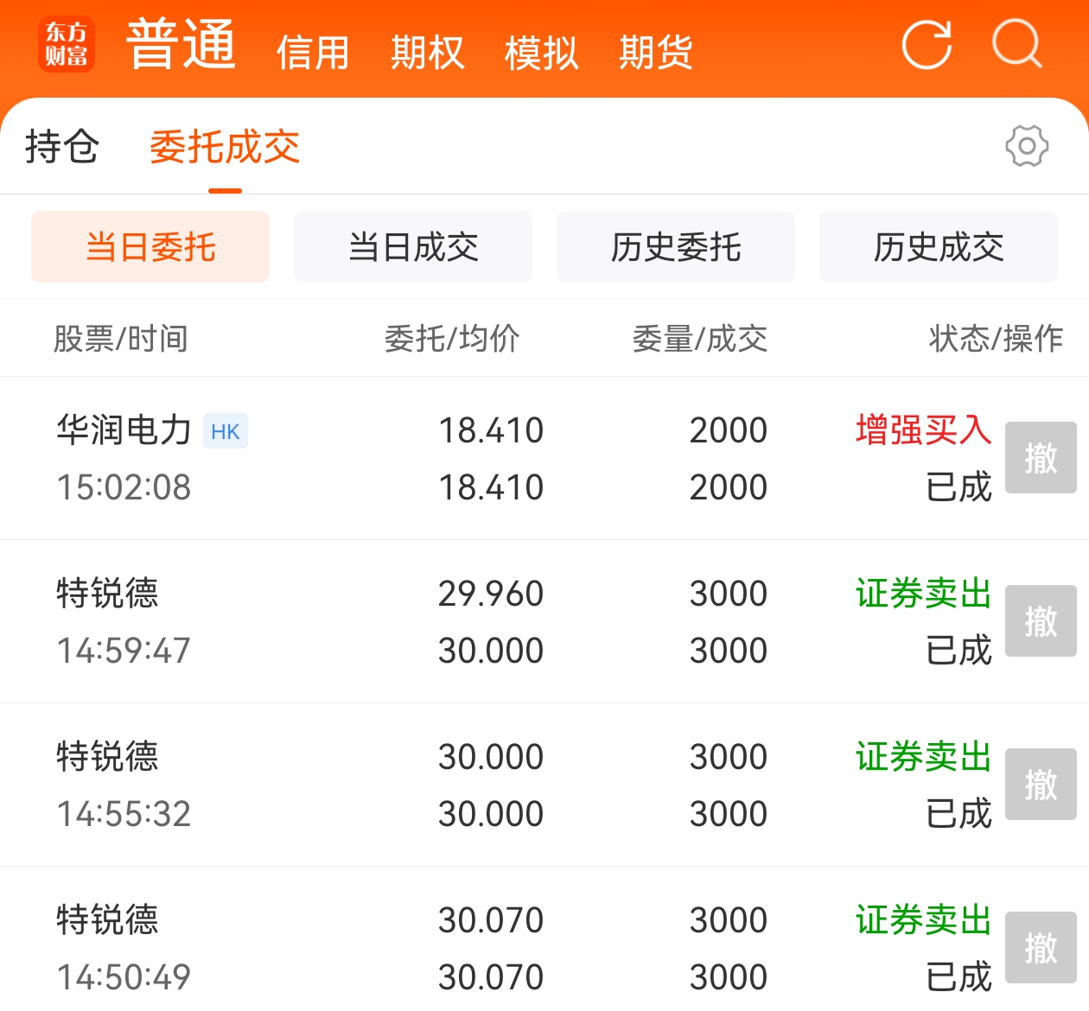The width and height of the screenshot is (1089, 1011).
Task: Tap 证券卖出 label of 14:59:47 order
Action: coord(924,594)
